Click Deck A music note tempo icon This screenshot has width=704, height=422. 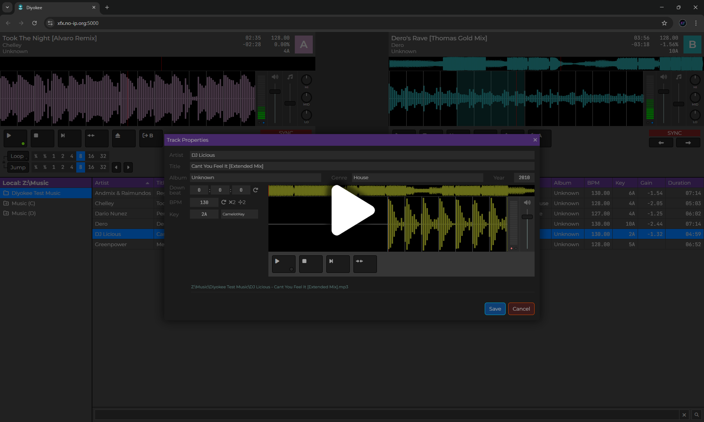[x=290, y=77]
